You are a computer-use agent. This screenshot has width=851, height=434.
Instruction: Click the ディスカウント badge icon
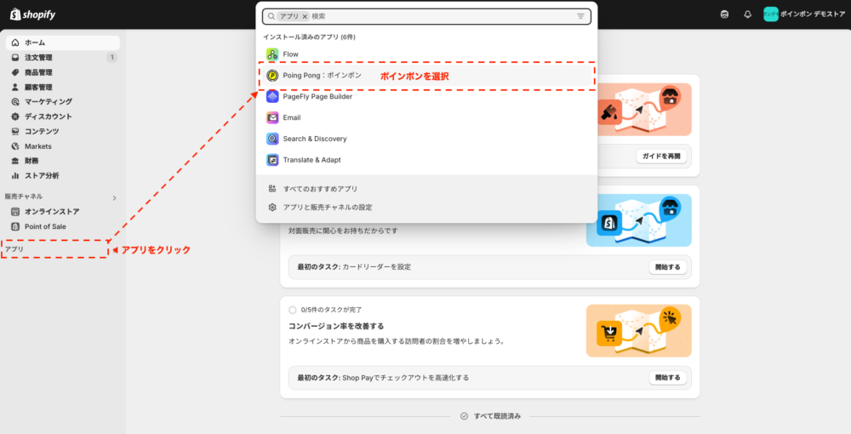(x=15, y=117)
